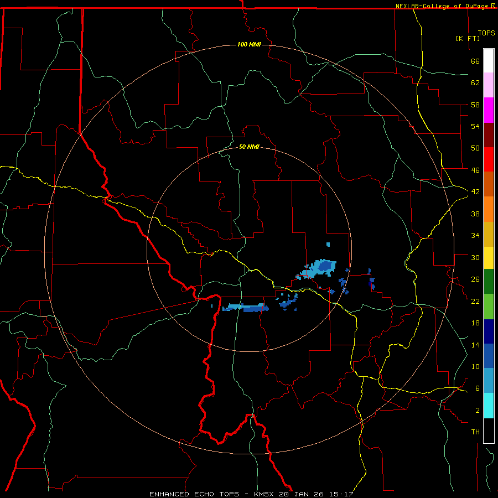The image size is (498, 498).
Task: Click the yellow 34 legend swatch
Action: pos(489,258)
